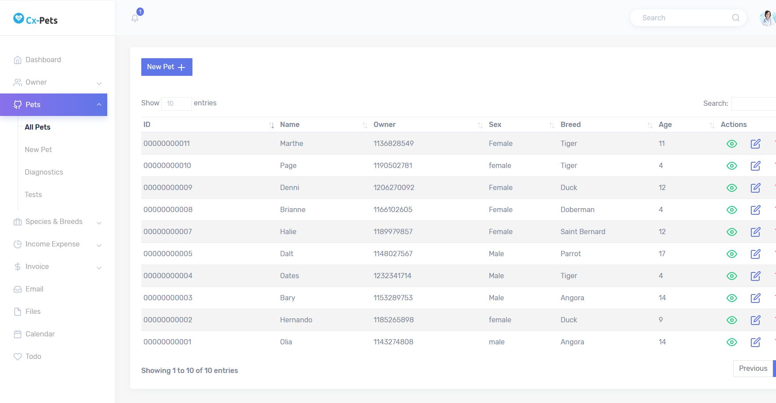The image size is (776, 403).
Task: View pet Bary using eye icon
Action: (731, 298)
